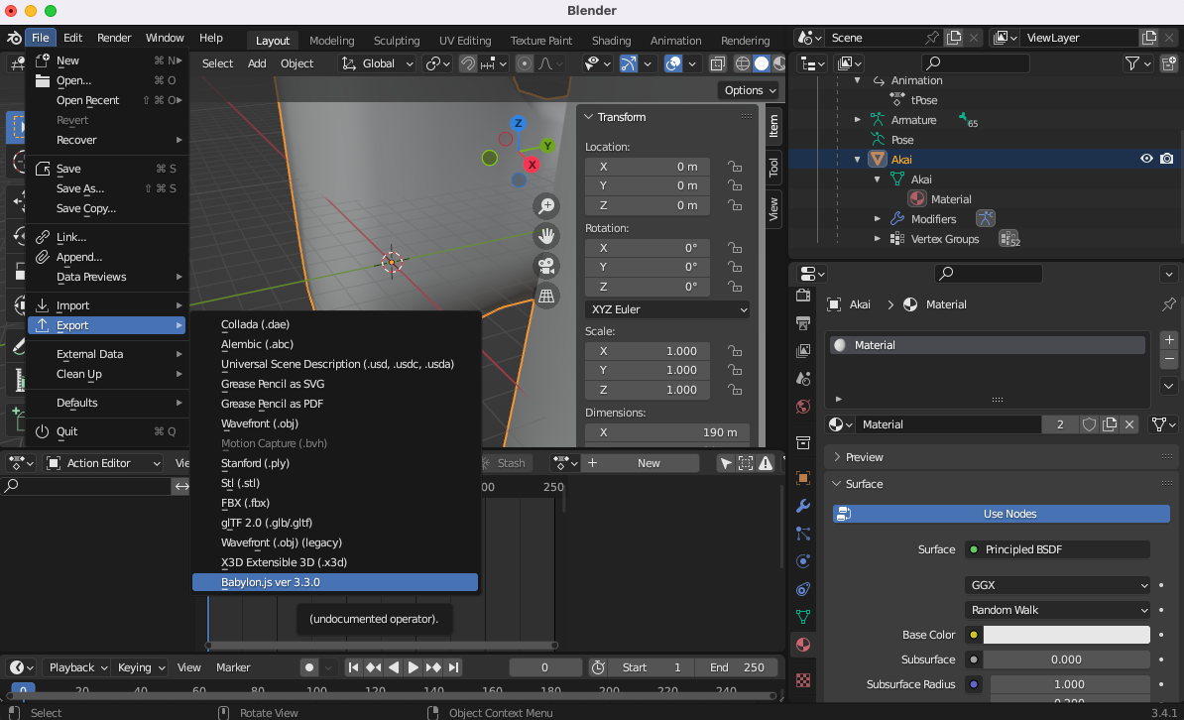1184x720 pixels.
Task: Remove material slot with minus button
Action: point(1169,360)
